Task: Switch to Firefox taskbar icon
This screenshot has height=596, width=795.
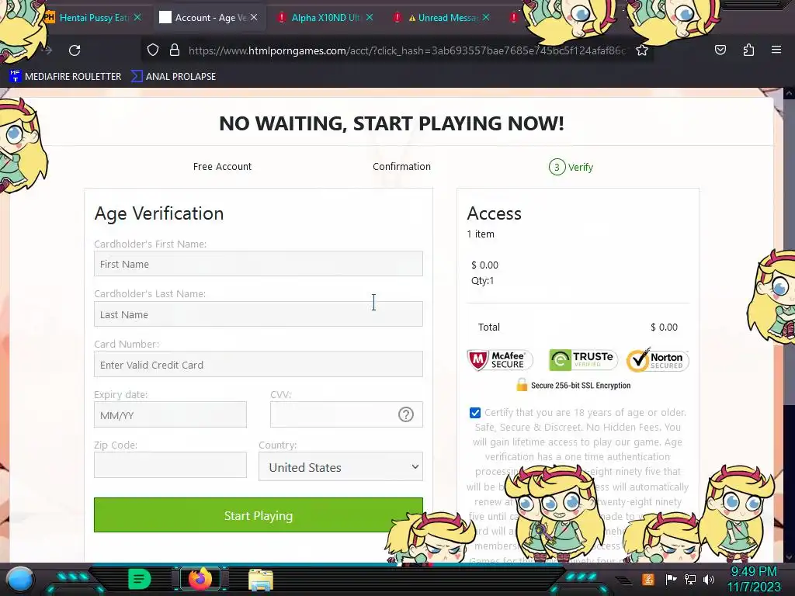Action: (200, 579)
